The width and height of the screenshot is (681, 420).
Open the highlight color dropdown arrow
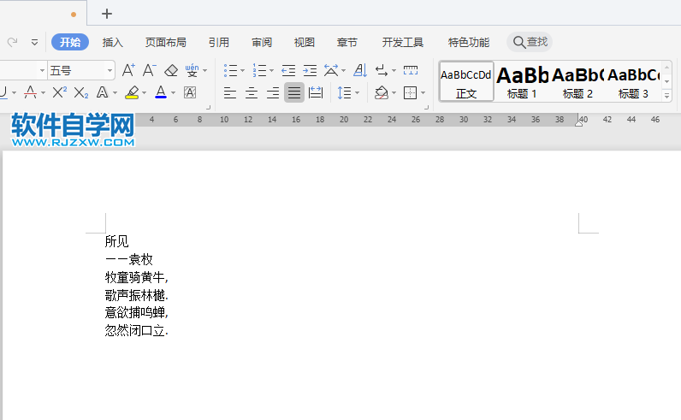[145, 92]
